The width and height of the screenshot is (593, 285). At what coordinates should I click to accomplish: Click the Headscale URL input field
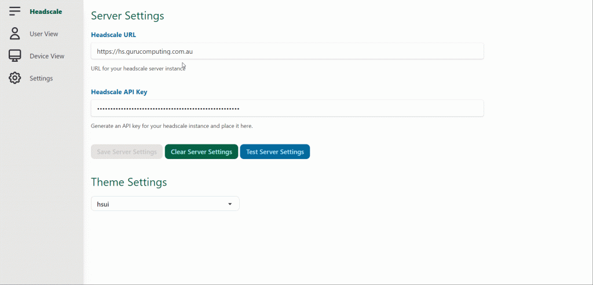coord(287,51)
